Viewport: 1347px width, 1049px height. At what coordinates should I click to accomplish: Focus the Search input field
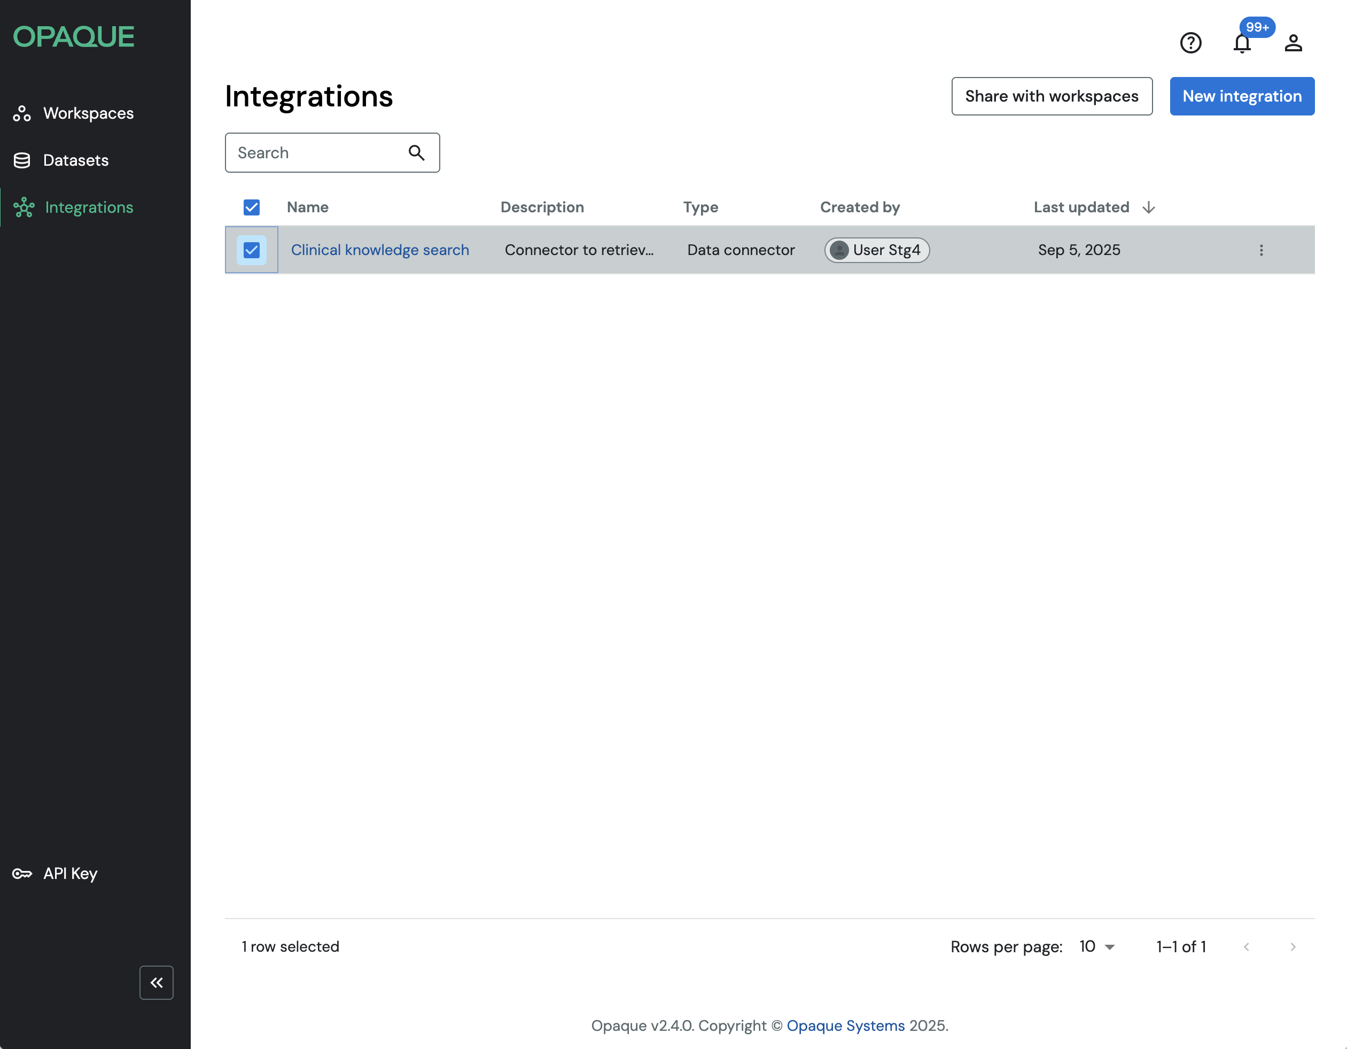[315, 152]
